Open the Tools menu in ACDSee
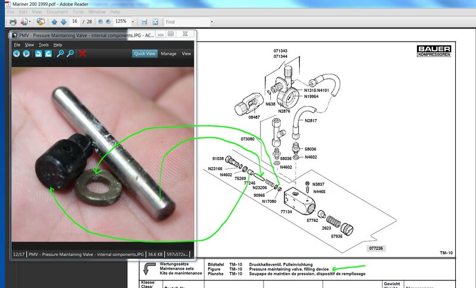Screen dimensions: 476x288 43,45
